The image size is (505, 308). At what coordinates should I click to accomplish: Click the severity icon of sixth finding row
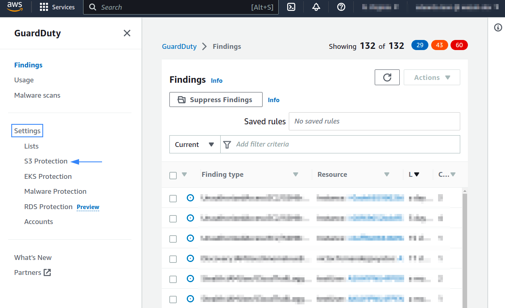[x=190, y=299]
